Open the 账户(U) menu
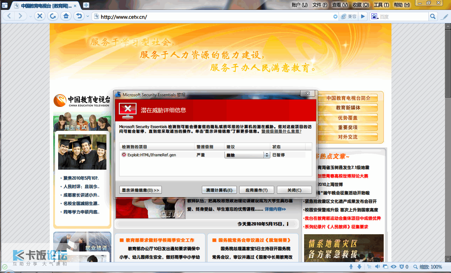The width and height of the screenshot is (451, 273). click(299, 5)
